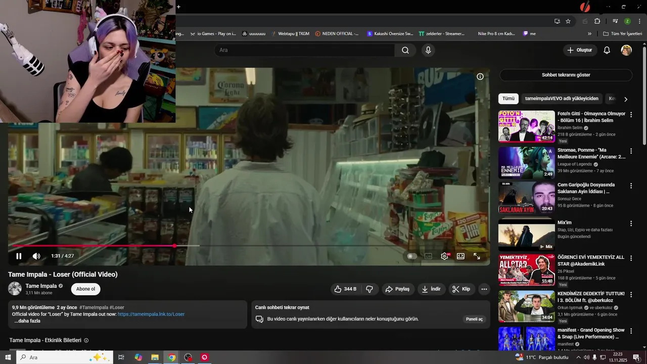Open Task View on the taskbar
647x364 pixels.
coord(121,357)
